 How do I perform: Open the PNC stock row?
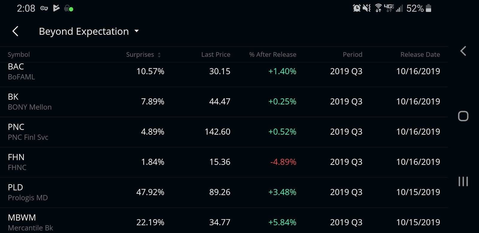click(x=224, y=132)
